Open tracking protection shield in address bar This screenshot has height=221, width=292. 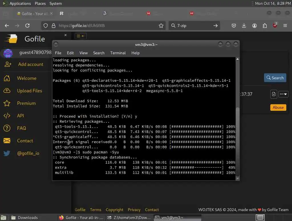46,26
